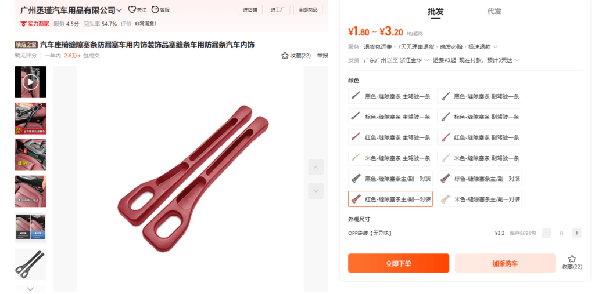Image resolution: width=595 pixels, height=294 pixels.
Task: Click the 立即下单 button
Action: pos(399,263)
